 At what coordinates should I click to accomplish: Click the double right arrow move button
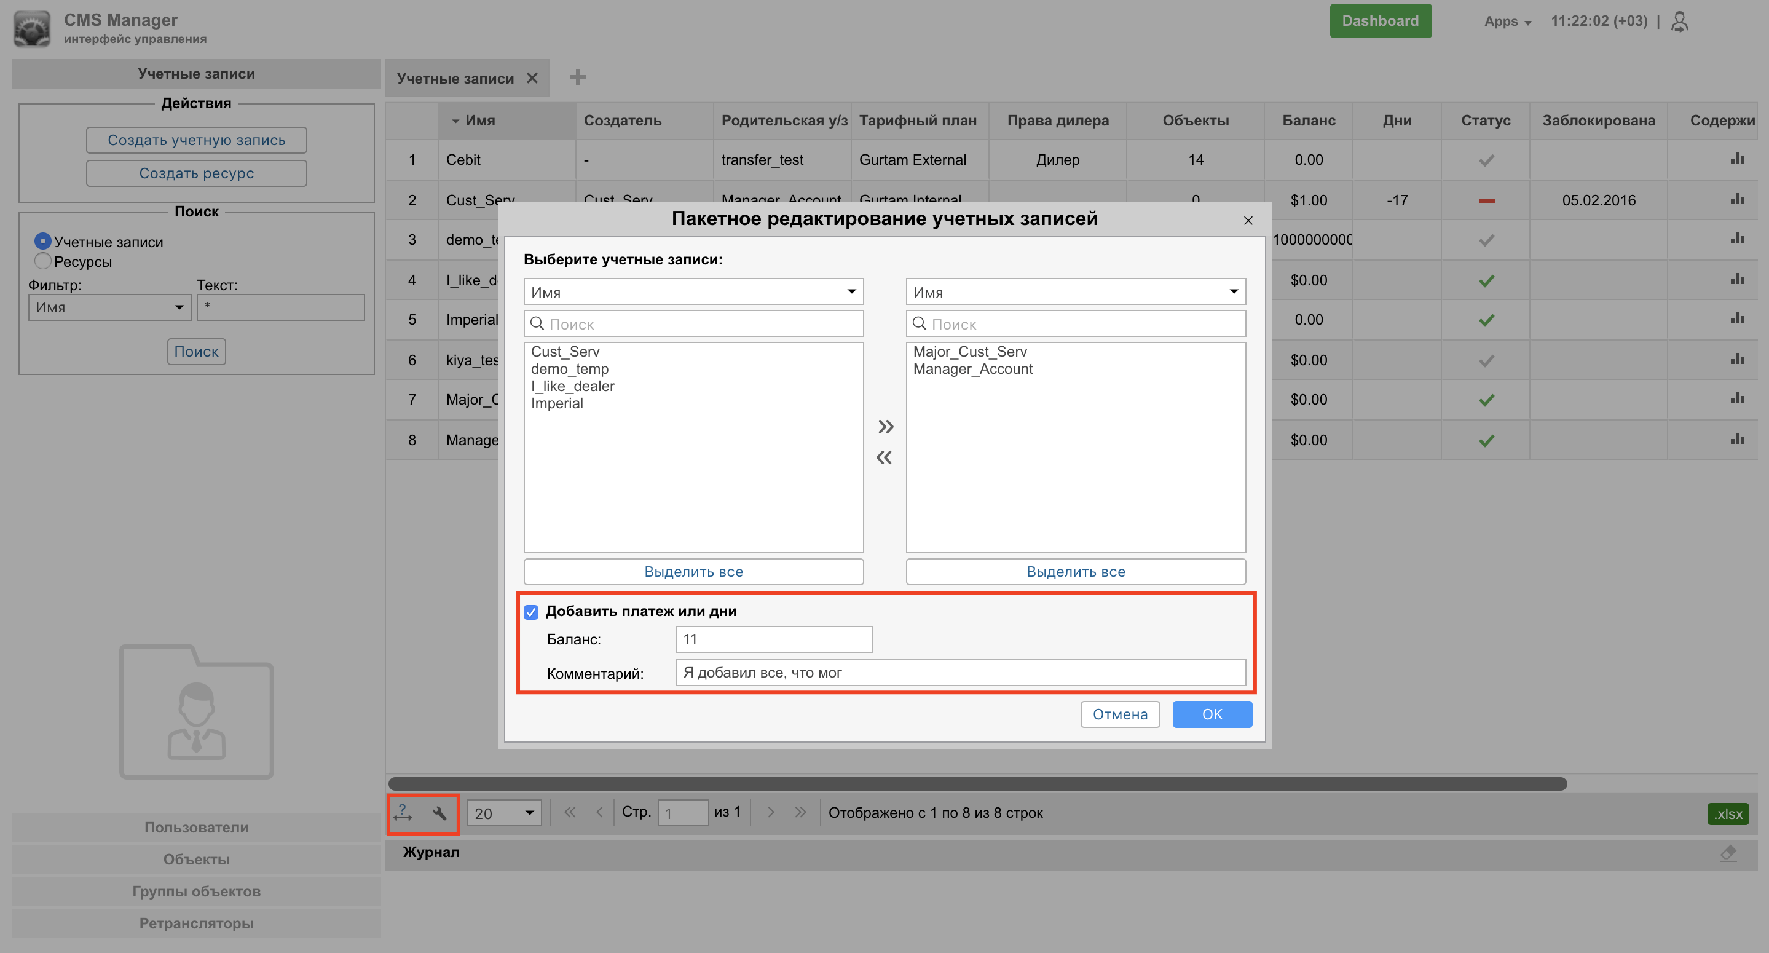[x=885, y=427]
